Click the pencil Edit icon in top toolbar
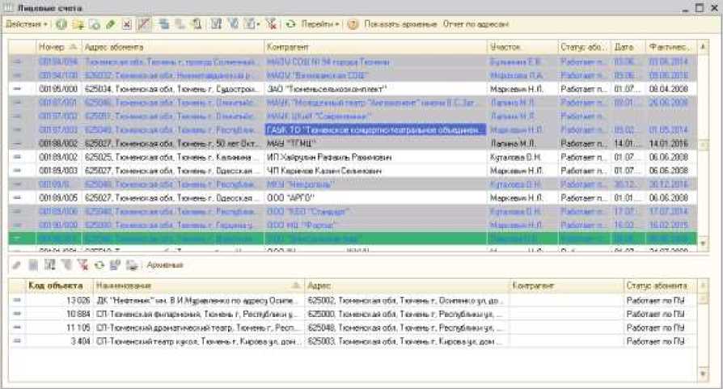 point(110,24)
